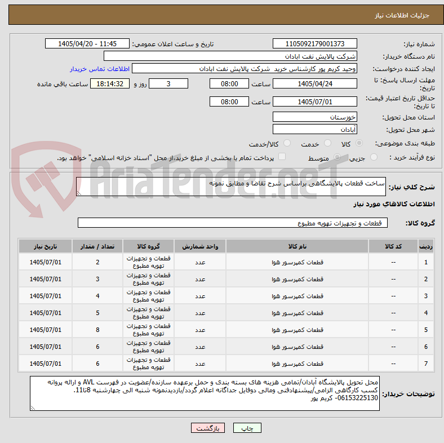The height and width of the screenshot is (443, 444).
Task: Click item name in row 4
Action: coord(298,313)
